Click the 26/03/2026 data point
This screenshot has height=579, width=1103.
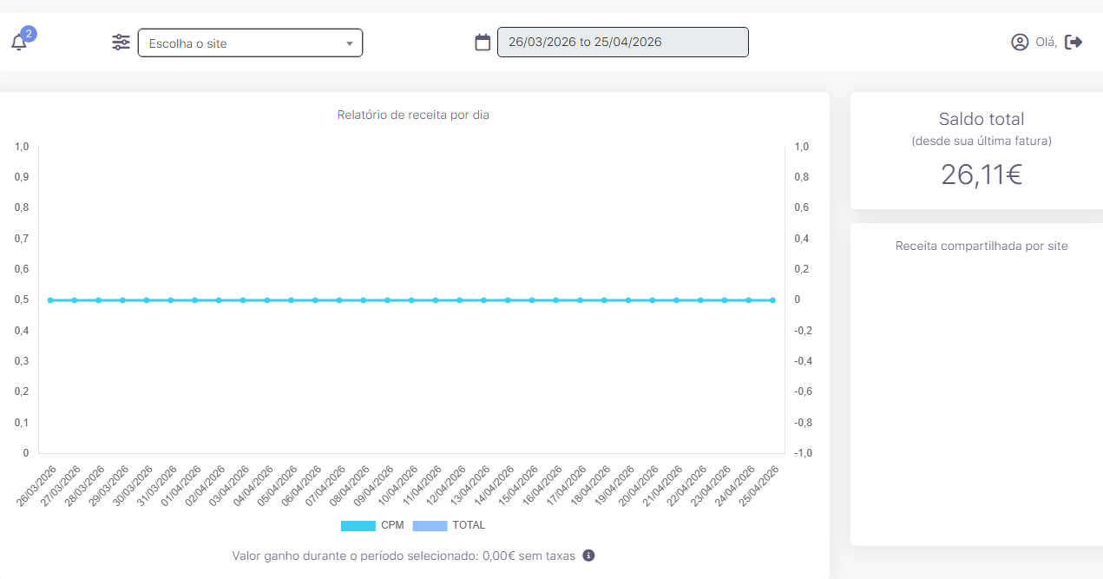[50, 300]
